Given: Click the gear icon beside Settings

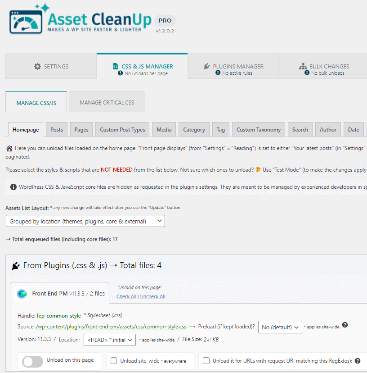Looking at the screenshot, I should (x=37, y=66).
